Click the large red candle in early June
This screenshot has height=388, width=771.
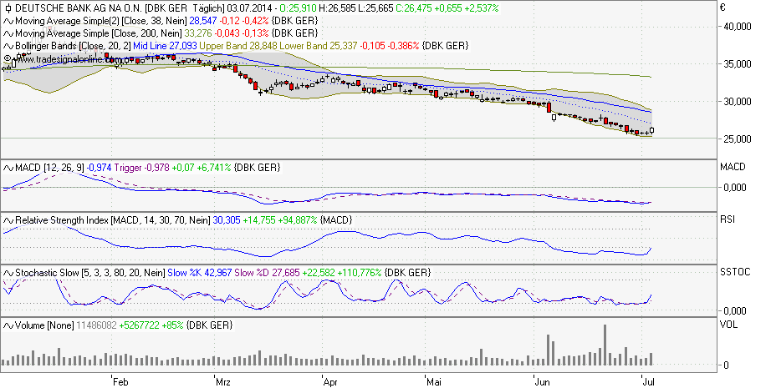(x=549, y=107)
